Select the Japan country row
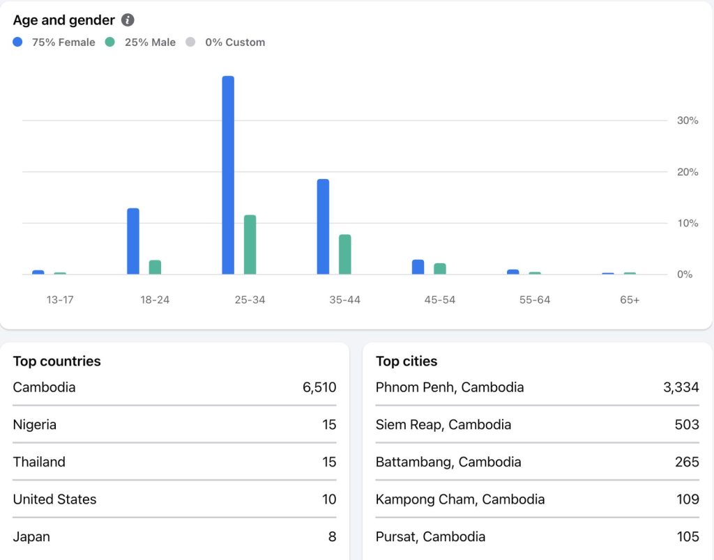 tap(174, 536)
